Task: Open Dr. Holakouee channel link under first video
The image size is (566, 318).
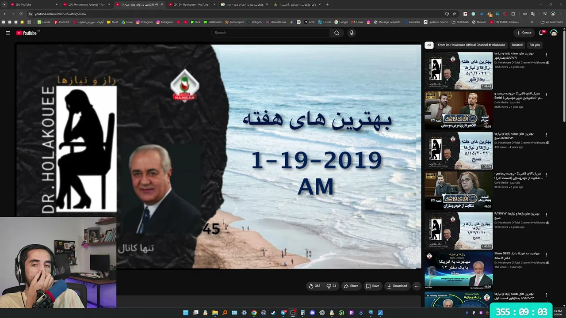Action: coord(520,62)
